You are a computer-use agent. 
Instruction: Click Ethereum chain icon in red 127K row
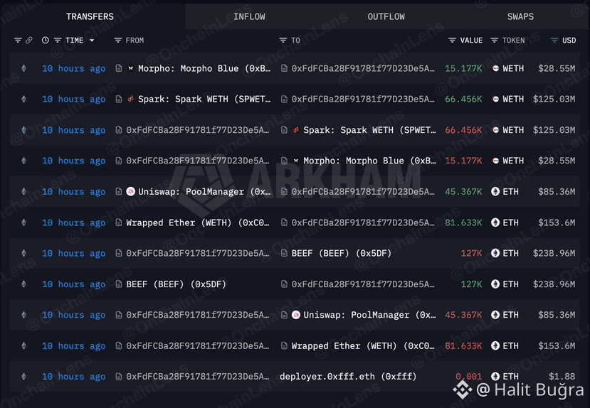[x=23, y=254]
